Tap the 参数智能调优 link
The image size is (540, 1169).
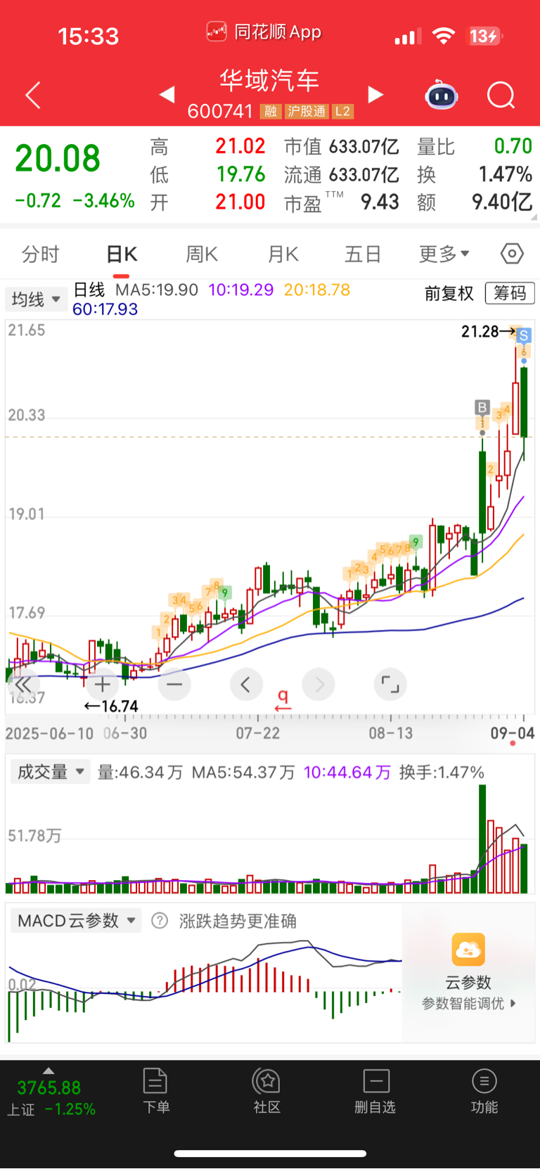(469, 1003)
